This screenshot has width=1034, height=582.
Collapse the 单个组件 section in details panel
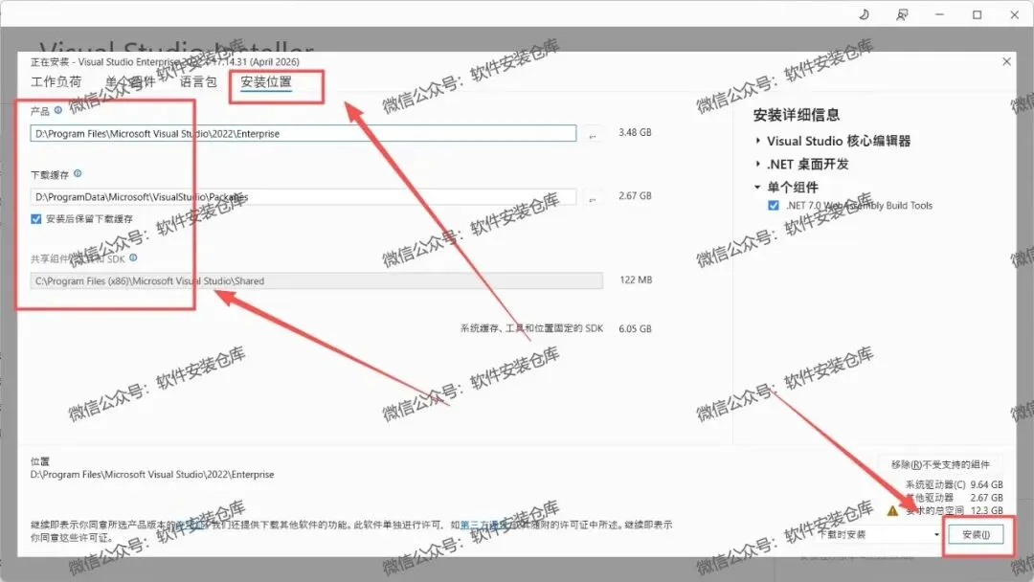757,188
